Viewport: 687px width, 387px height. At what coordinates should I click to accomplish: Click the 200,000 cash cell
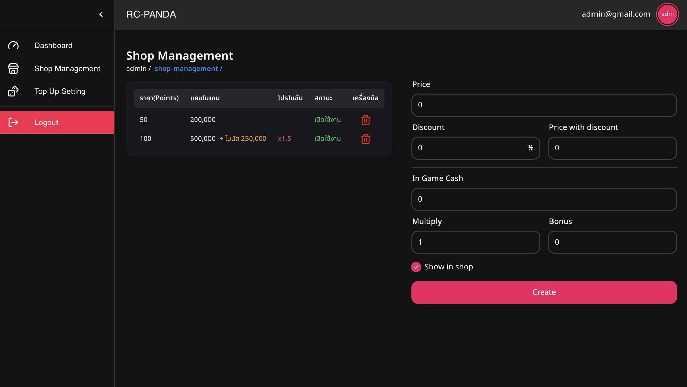(203, 120)
